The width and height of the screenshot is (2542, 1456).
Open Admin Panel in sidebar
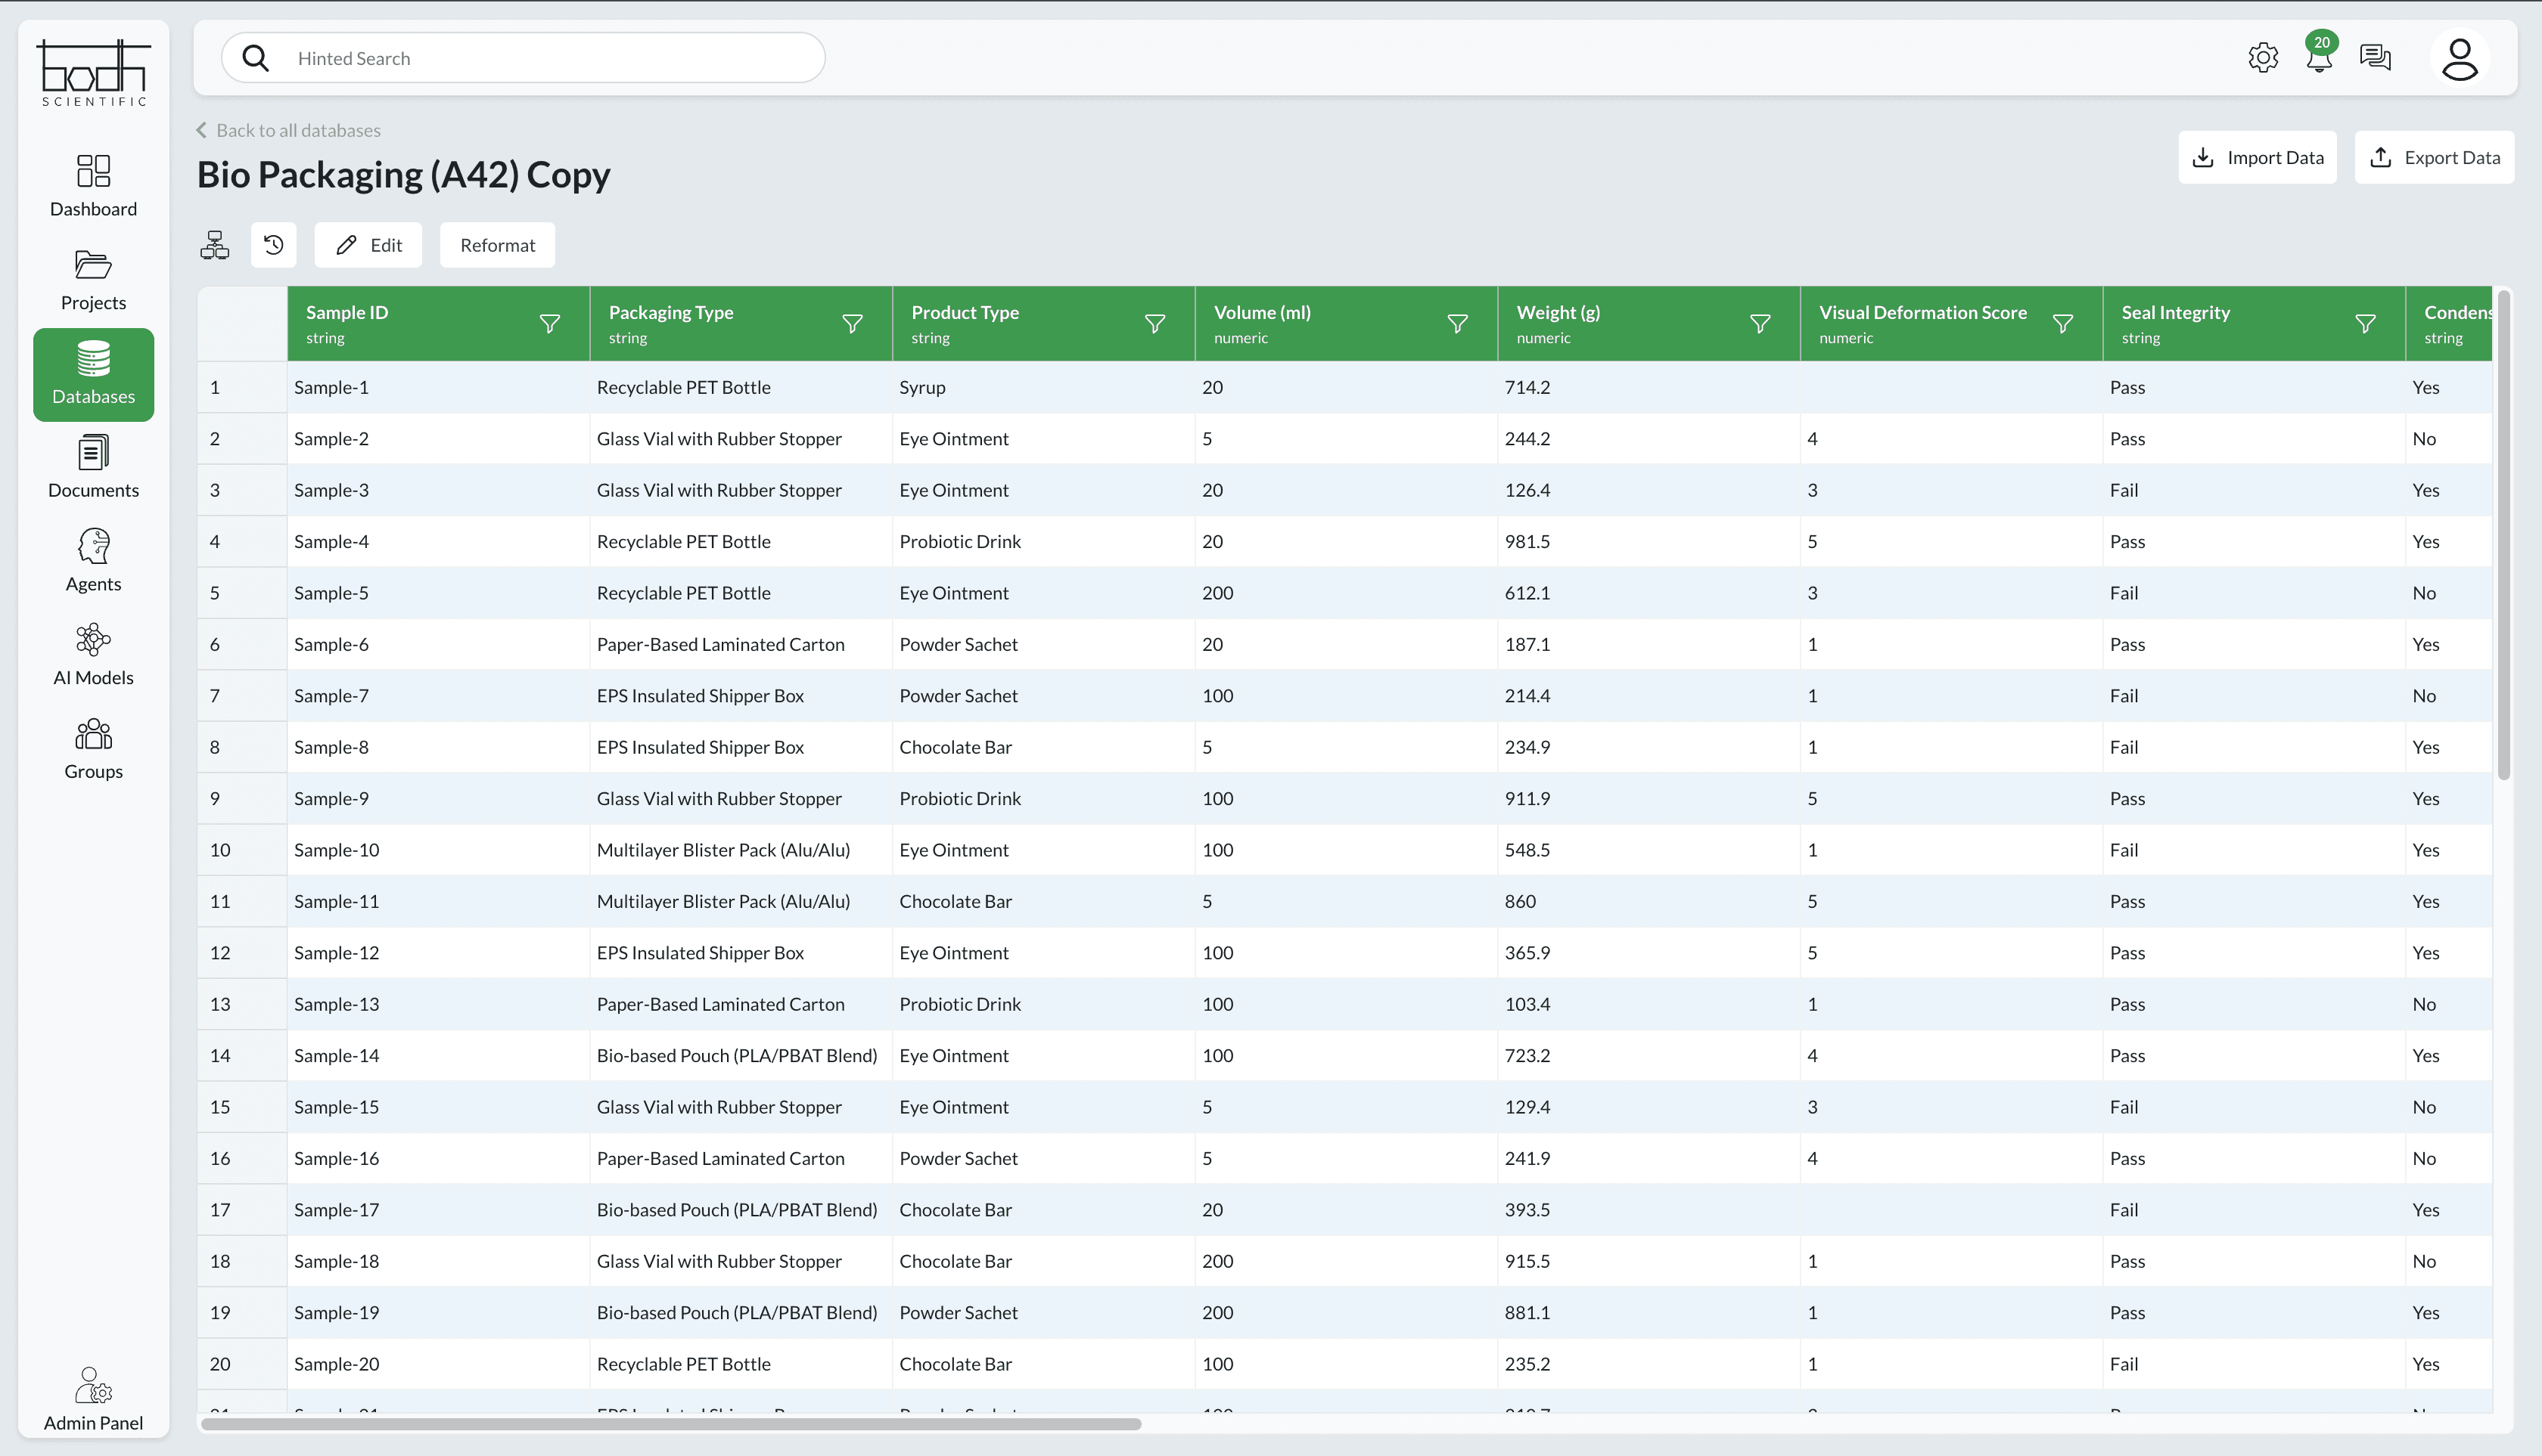coord(93,1399)
